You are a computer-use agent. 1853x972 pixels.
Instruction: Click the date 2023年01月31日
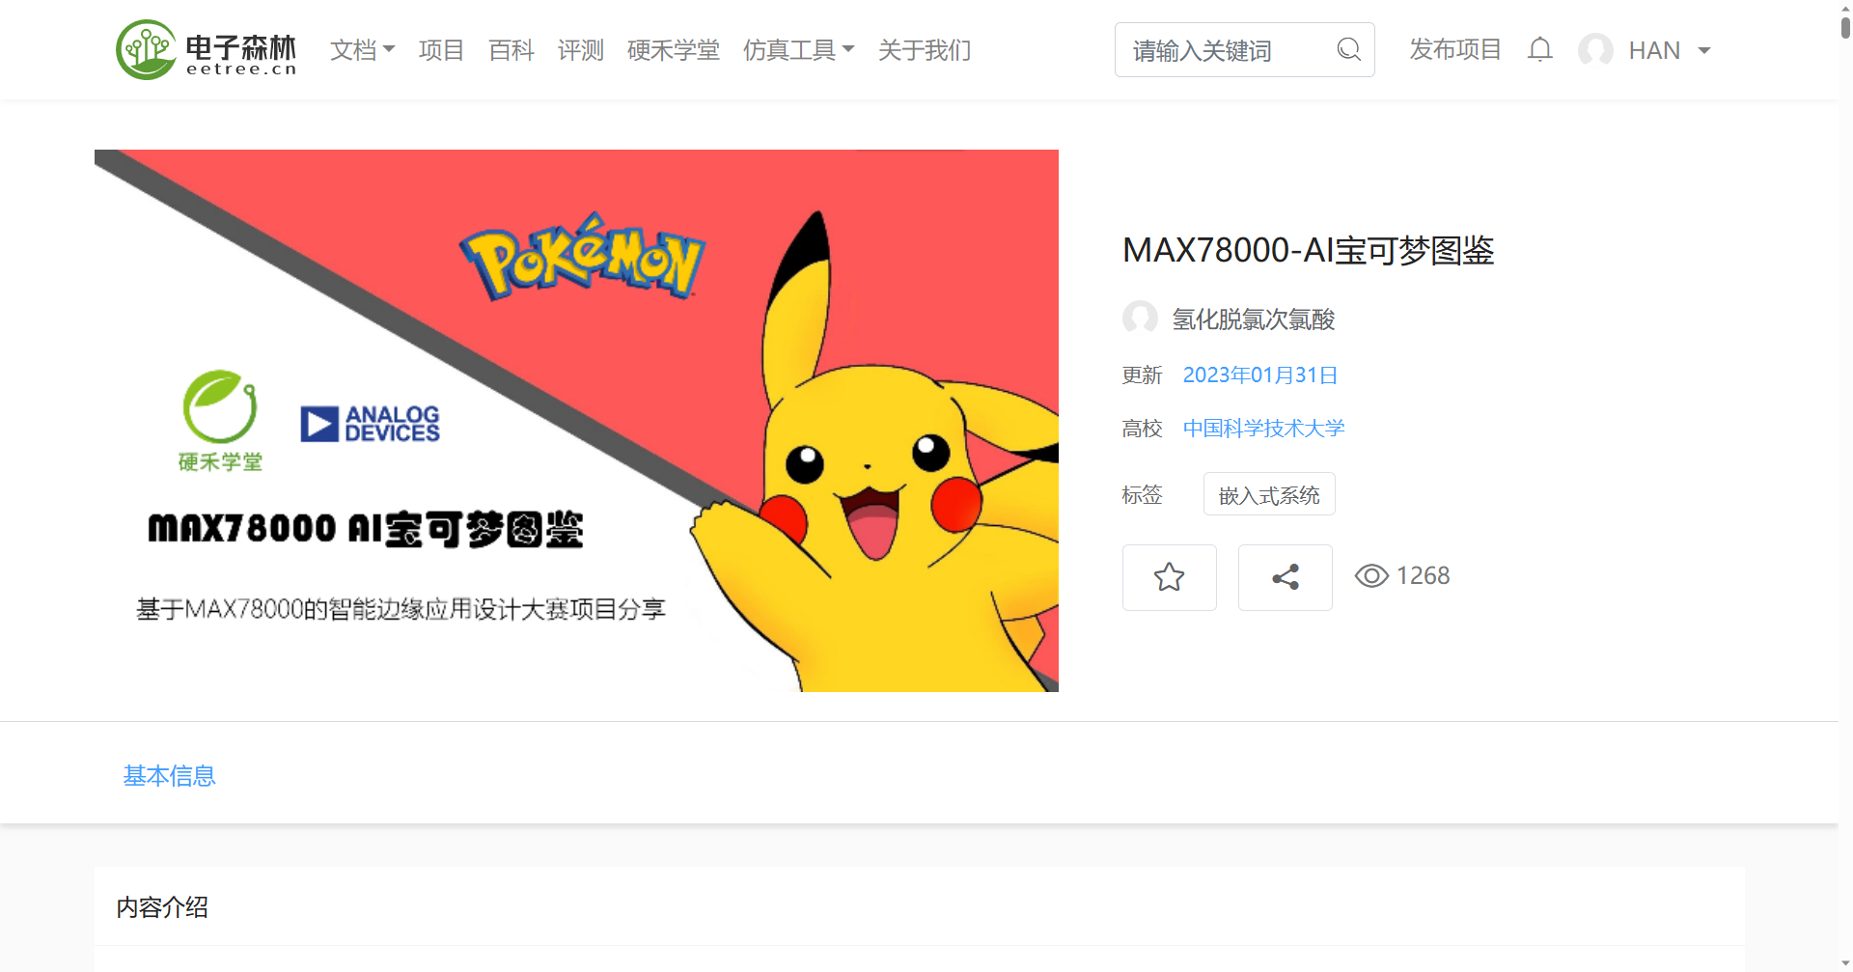click(1259, 375)
